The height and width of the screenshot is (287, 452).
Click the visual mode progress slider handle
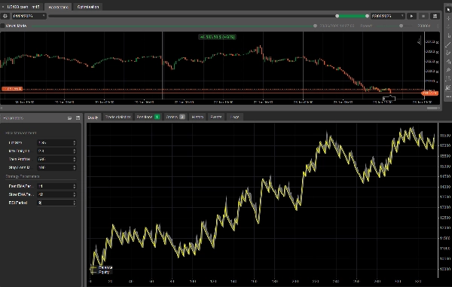[x=315, y=26]
